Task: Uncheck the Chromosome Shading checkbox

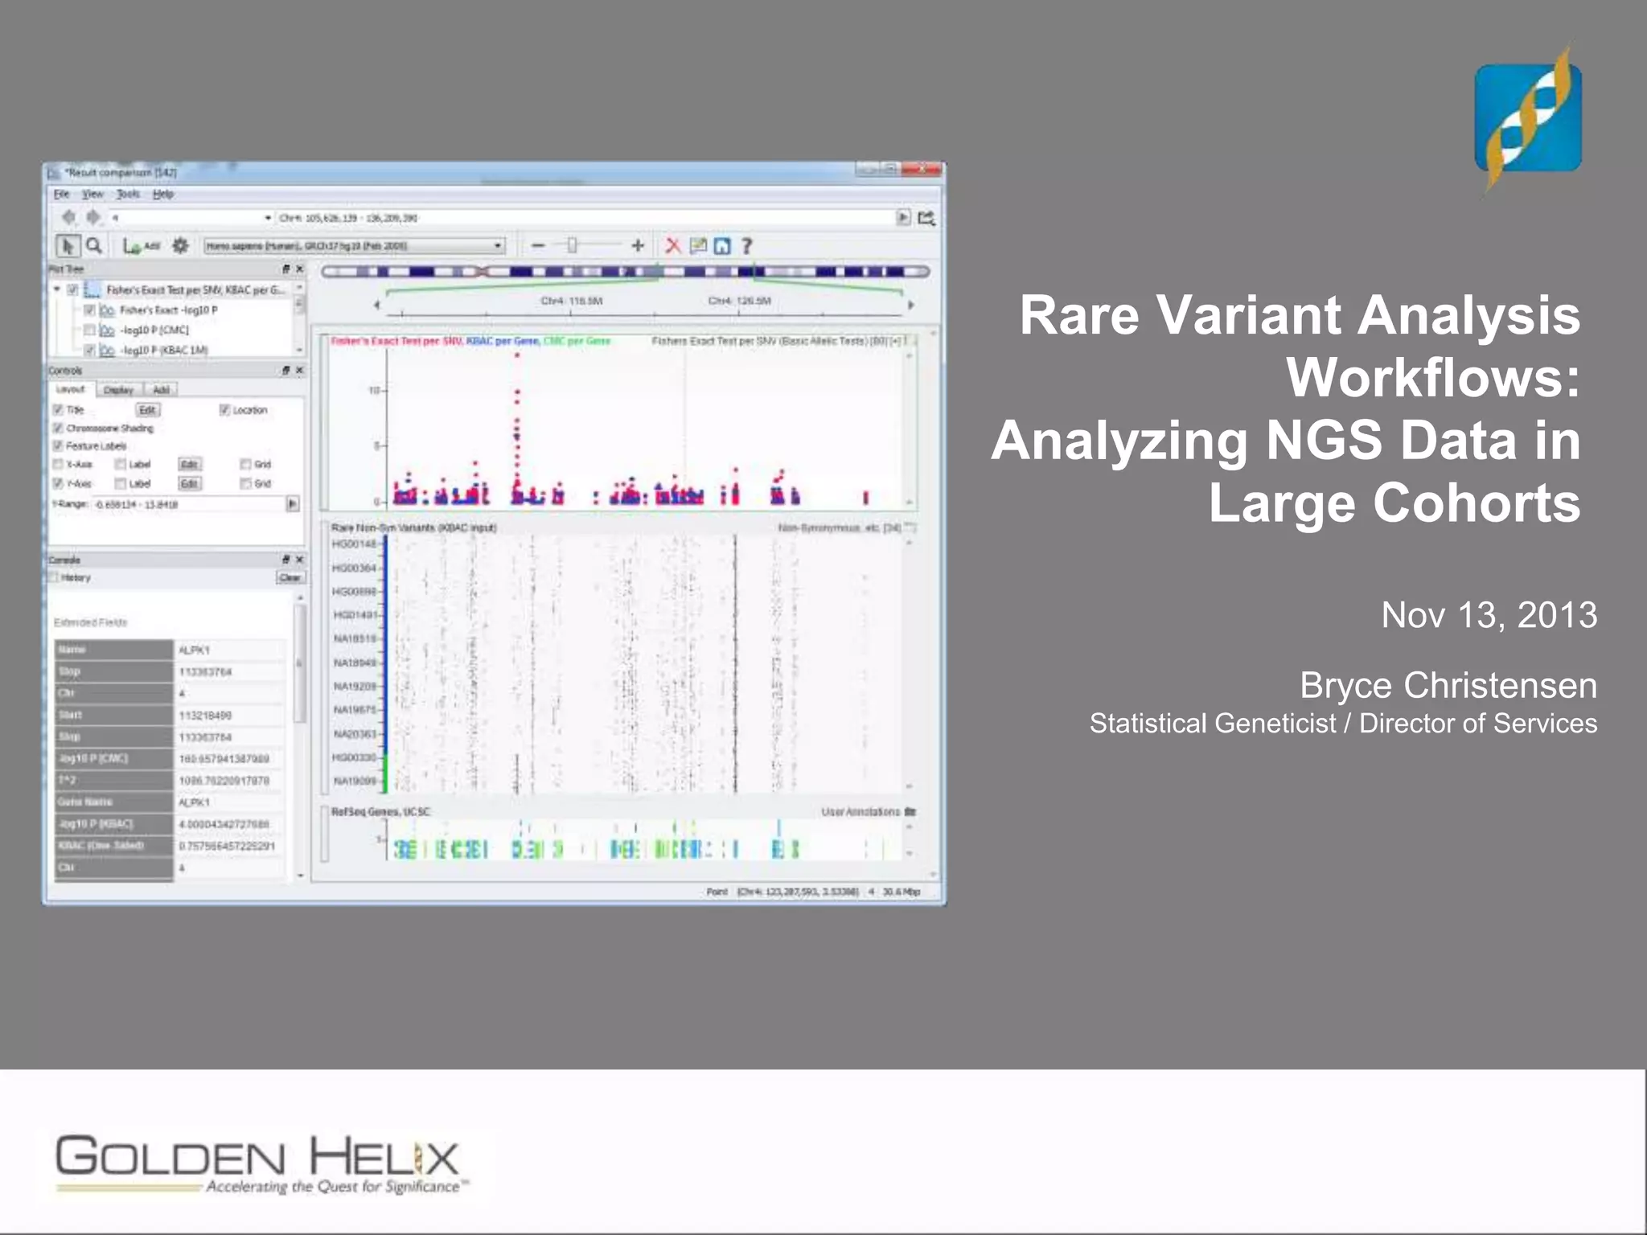Action: coord(58,428)
